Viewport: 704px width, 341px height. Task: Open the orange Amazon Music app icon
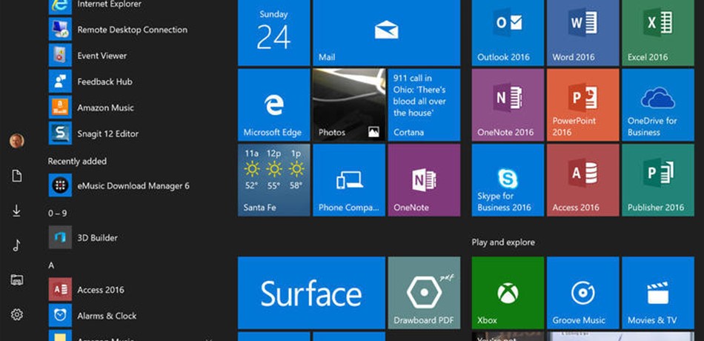coord(60,107)
